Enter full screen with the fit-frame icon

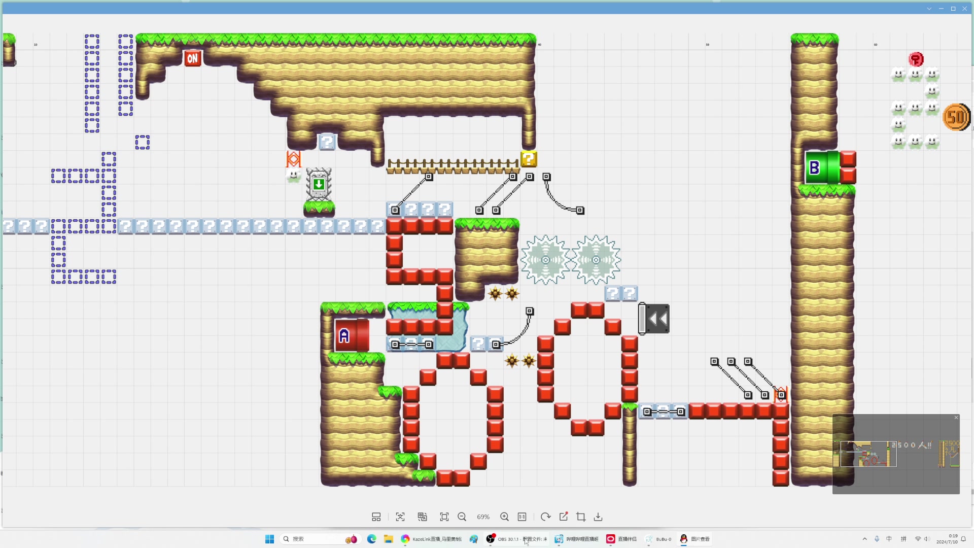(x=444, y=517)
